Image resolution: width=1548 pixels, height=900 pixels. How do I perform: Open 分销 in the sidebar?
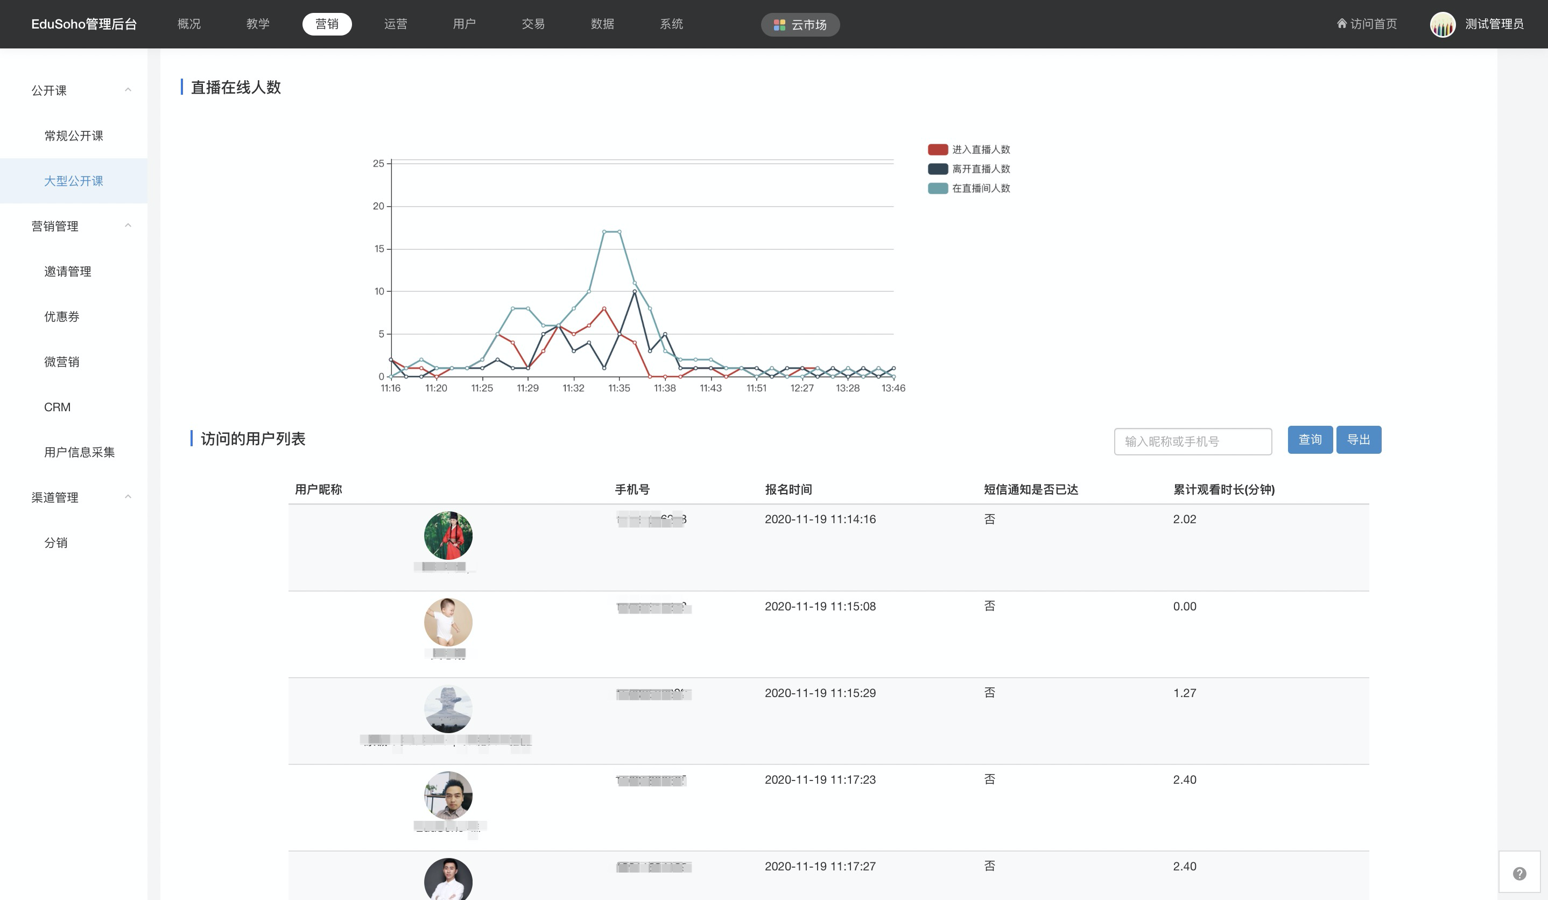coord(55,543)
